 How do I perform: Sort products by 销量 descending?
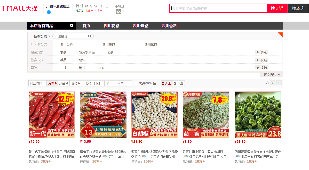[x=52, y=83]
